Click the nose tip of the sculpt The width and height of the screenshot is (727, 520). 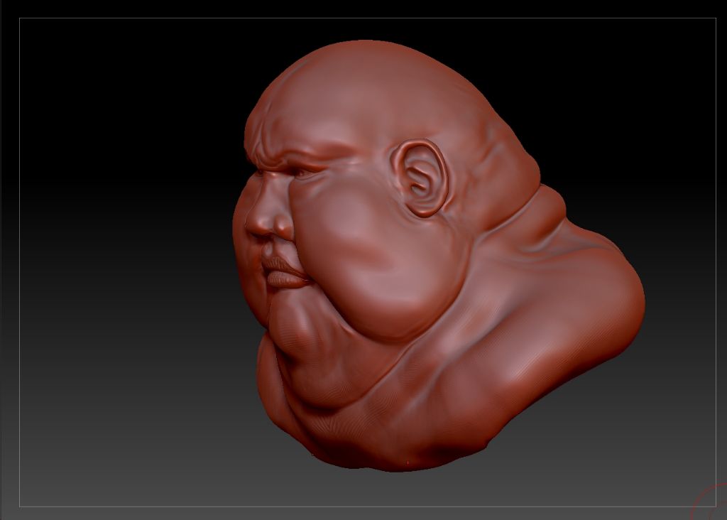point(260,223)
